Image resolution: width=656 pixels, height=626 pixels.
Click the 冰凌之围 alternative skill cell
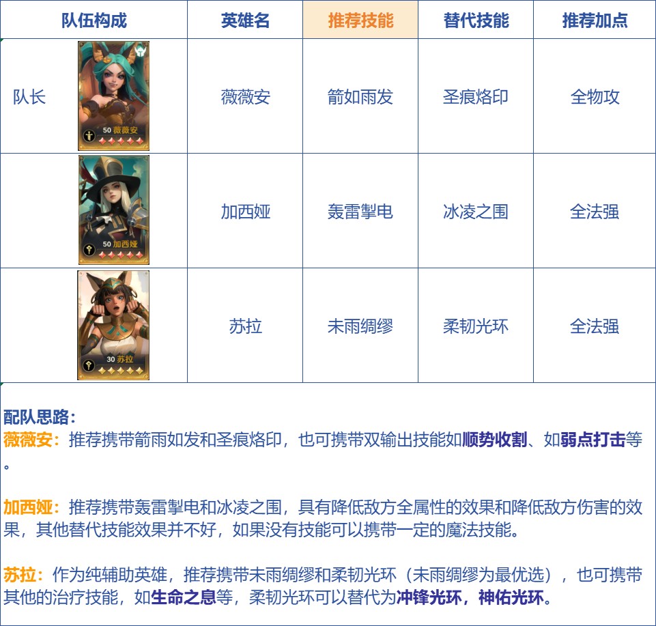(476, 212)
